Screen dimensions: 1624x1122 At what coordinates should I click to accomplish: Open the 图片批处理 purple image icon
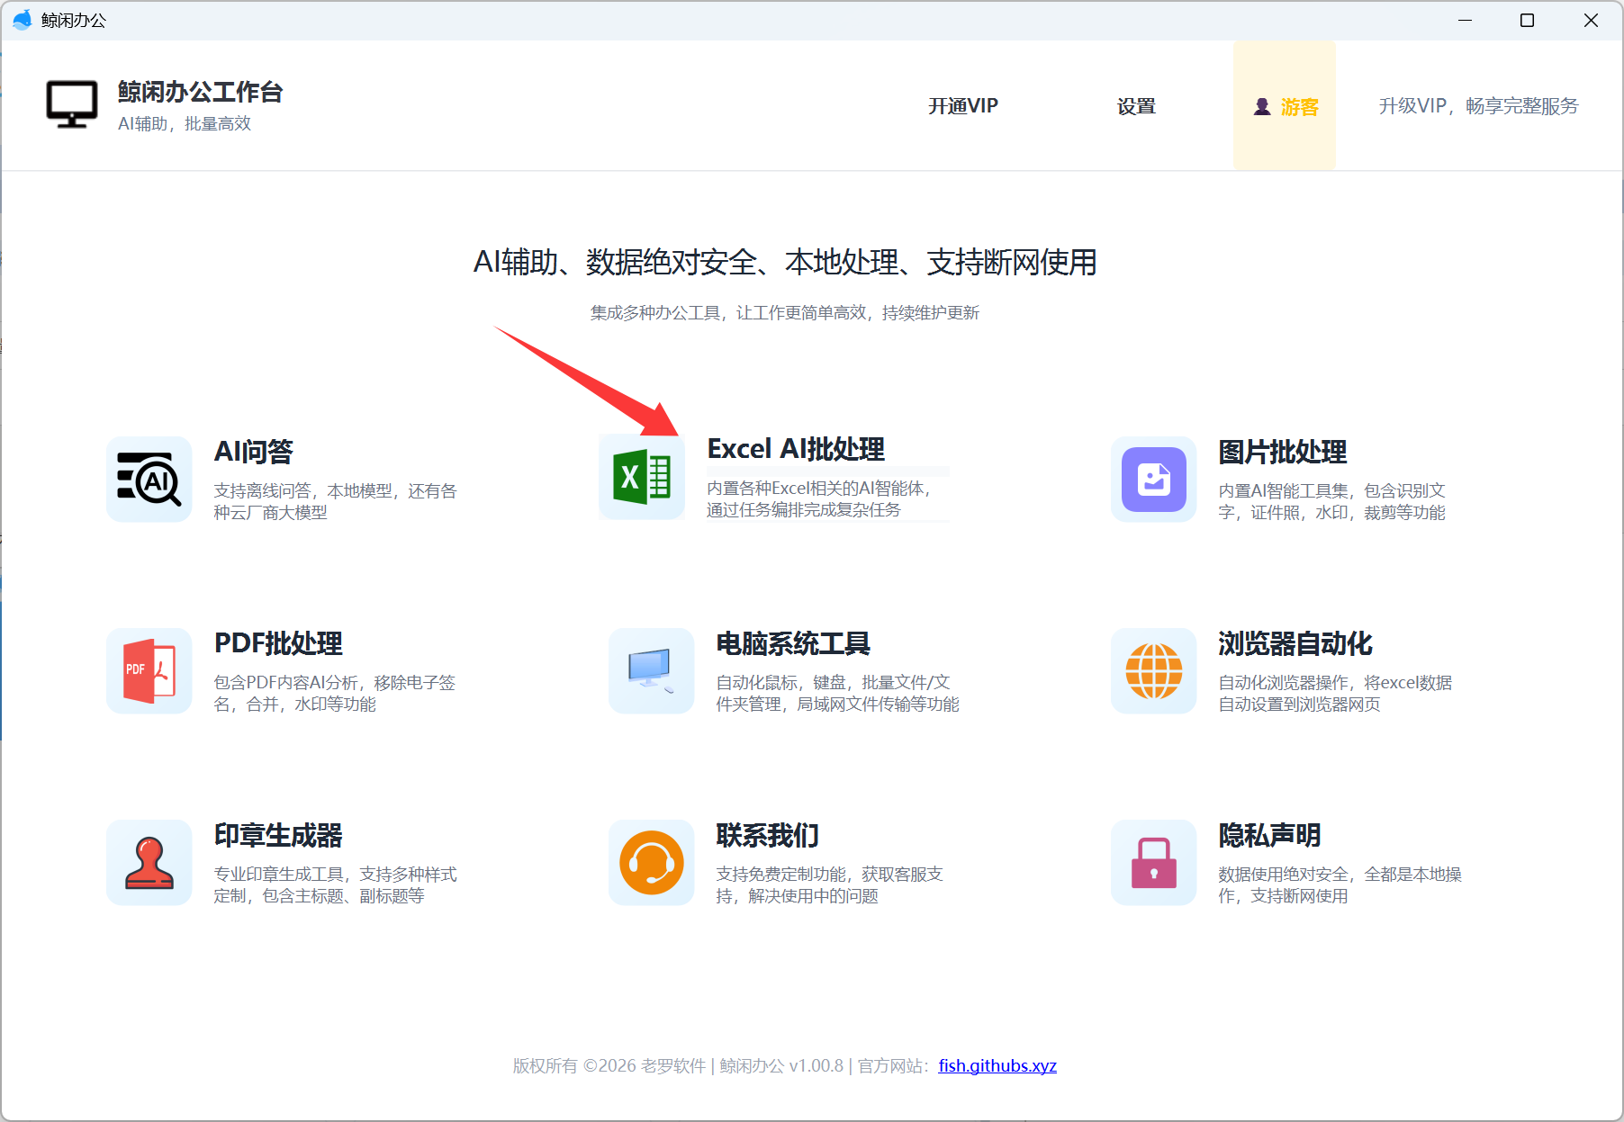(1153, 480)
